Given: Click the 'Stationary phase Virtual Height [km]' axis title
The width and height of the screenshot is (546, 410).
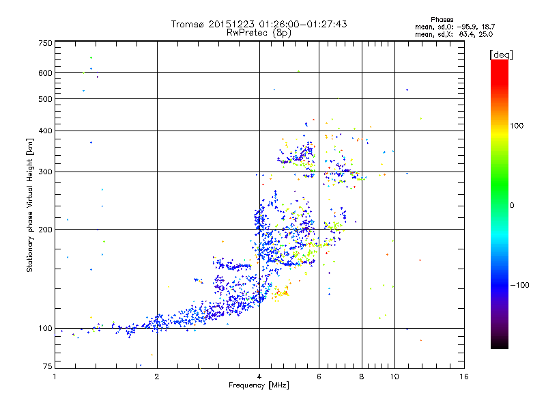Looking at the screenshot, I should [x=30, y=205].
